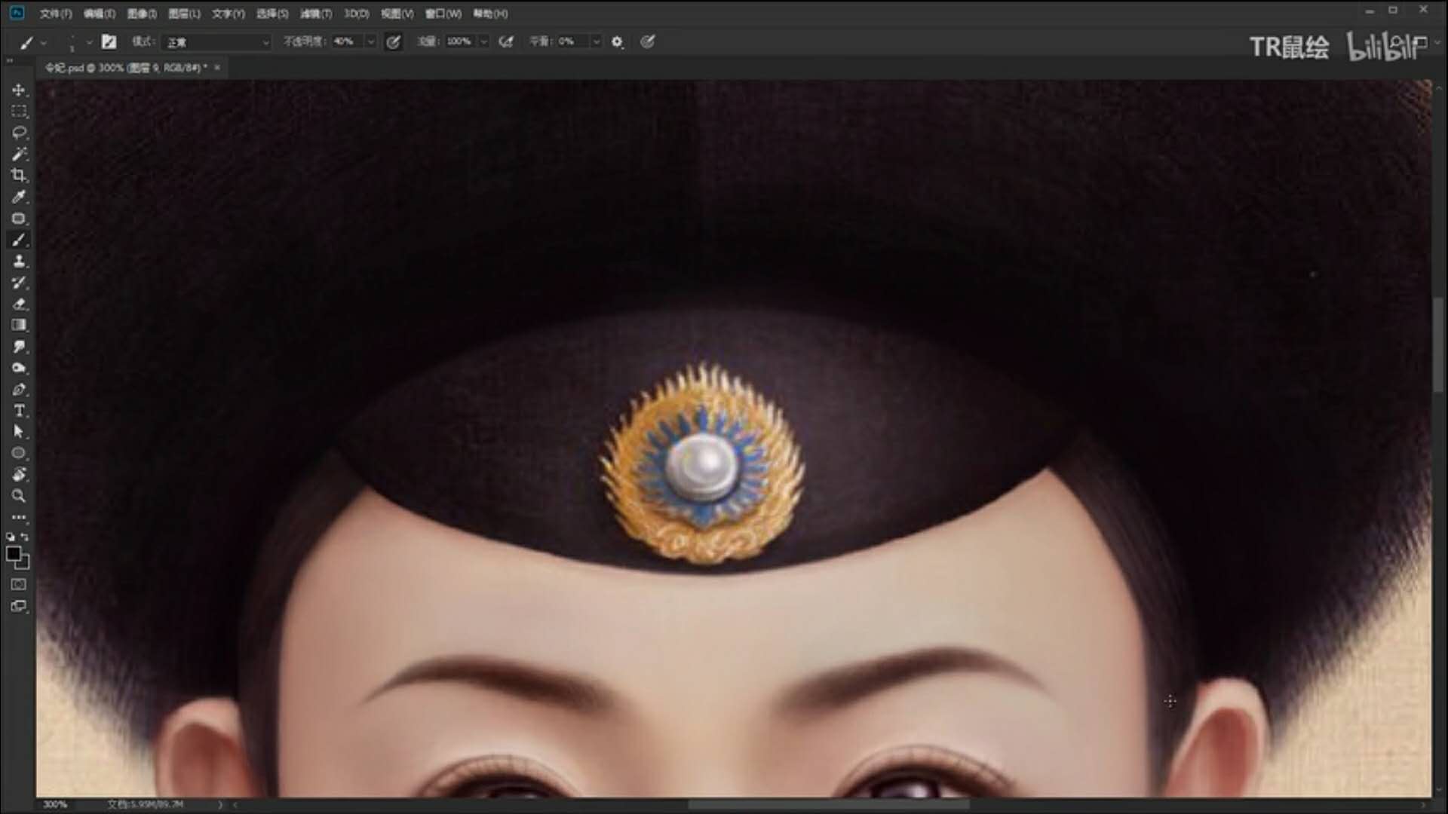Viewport: 1448px width, 814px height.
Task: Open the Help menu
Action: 490,14
